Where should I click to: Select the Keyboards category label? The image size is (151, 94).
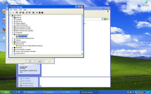click(x=19, y=33)
